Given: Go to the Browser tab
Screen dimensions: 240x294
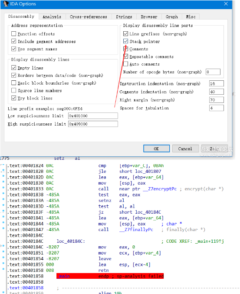Looking at the screenshot, I should coord(149,17).
